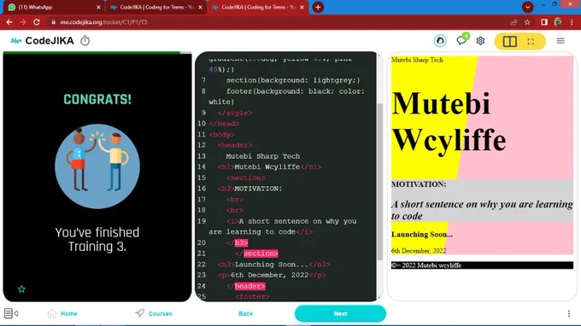Viewport: 581px width, 326px height.
Task: Reload the current page
Action: [36, 22]
